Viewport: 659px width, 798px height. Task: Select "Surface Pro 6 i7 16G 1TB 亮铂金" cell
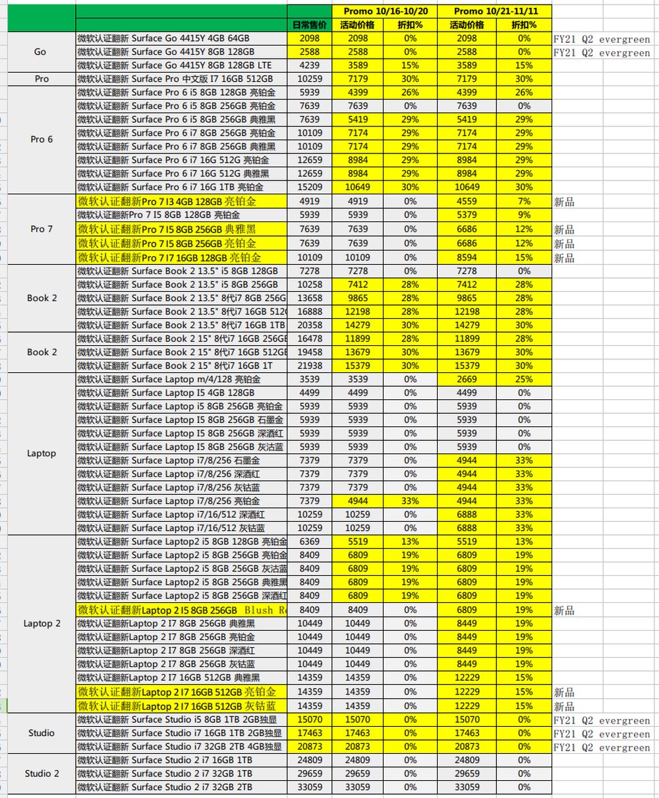click(181, 187)
